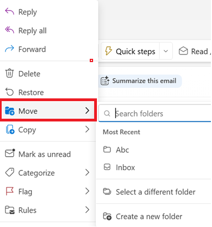This screenshot has width=212, height=227.
Task: Click the Mark as unread envelope icon
Action: 10,153
